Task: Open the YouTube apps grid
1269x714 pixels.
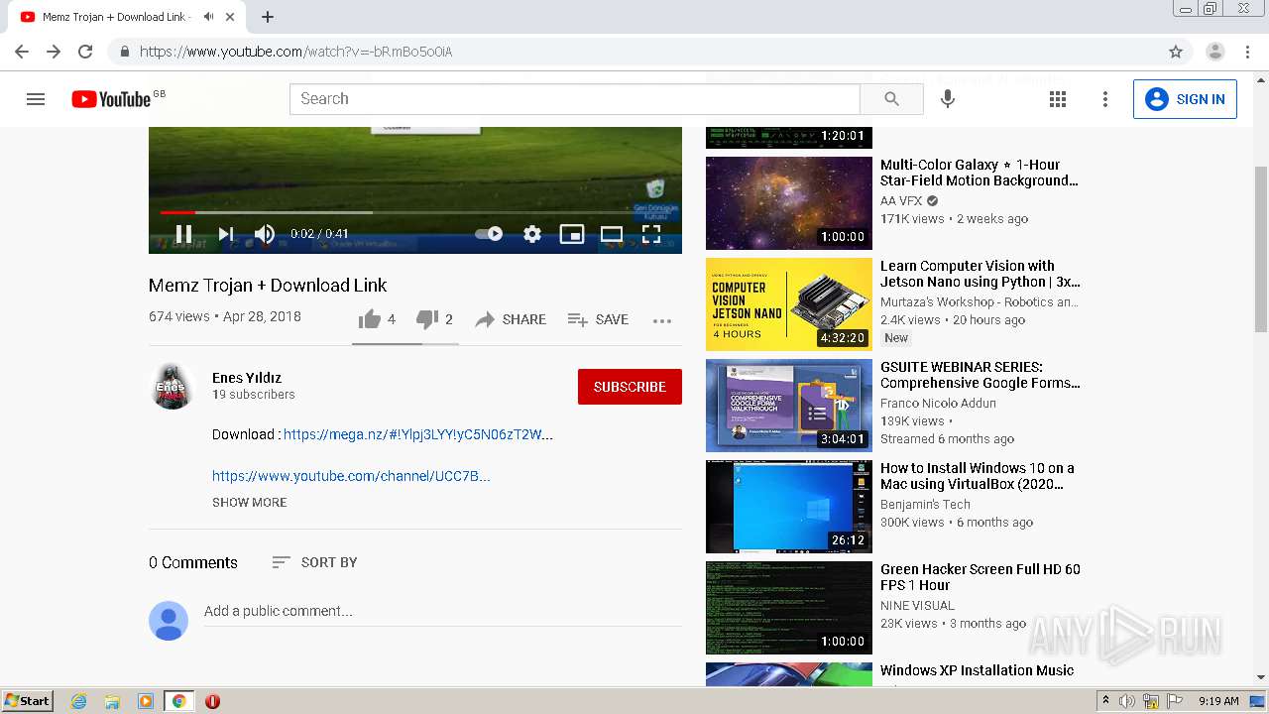Action: coord(1058,99)
